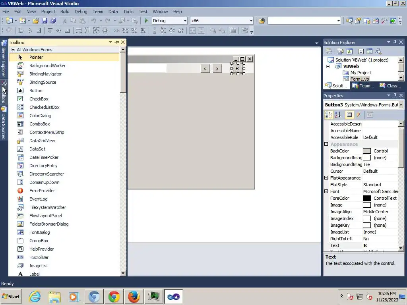The width and height of the screenshot is (407, 305).
Task: Click the empty find combo box in toolbar
Action: [x=304, y=21]
